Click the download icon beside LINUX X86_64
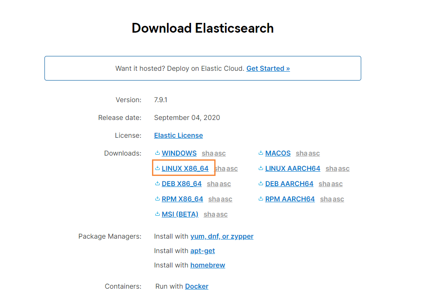The image size is (437, 298). (158, 168)
